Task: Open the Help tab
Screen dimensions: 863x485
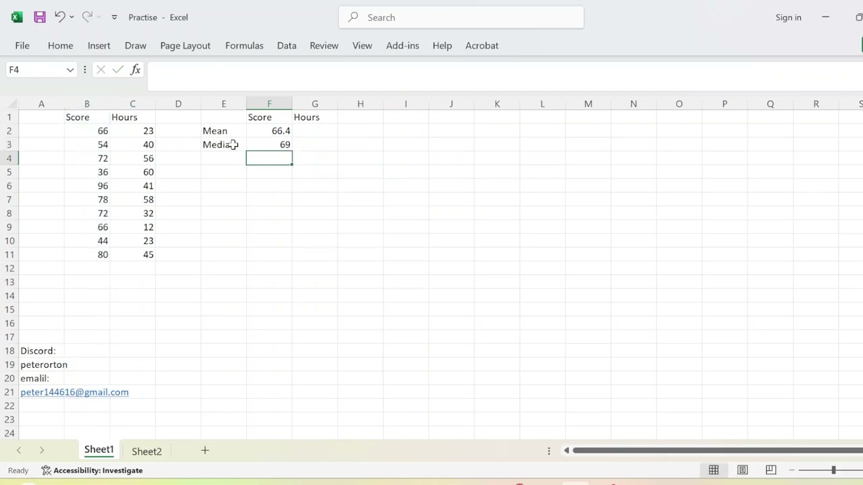Action: point(442,45)
